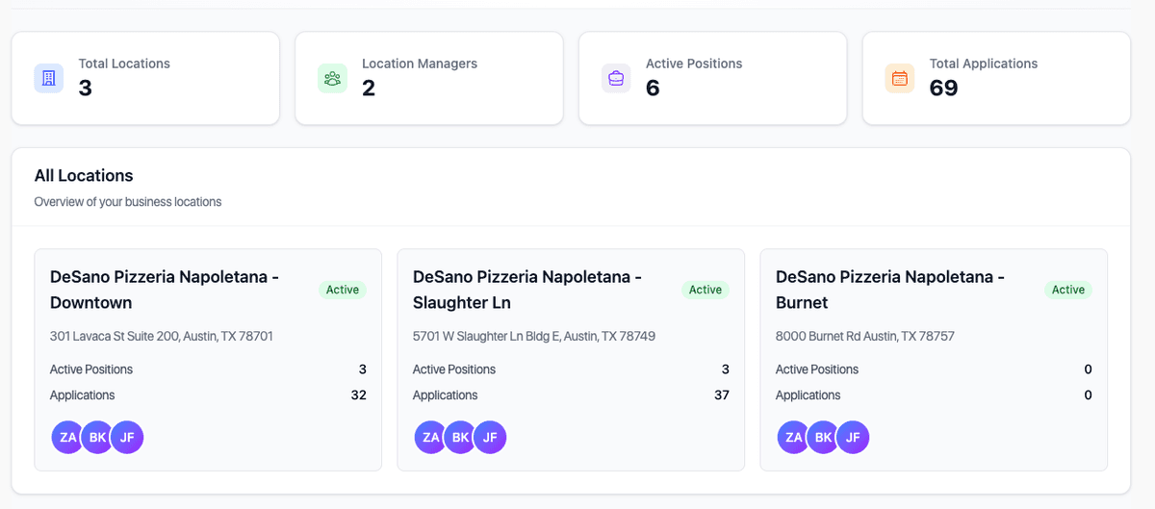Click 'Overview of your business locations' subtitle

point(128,202)
